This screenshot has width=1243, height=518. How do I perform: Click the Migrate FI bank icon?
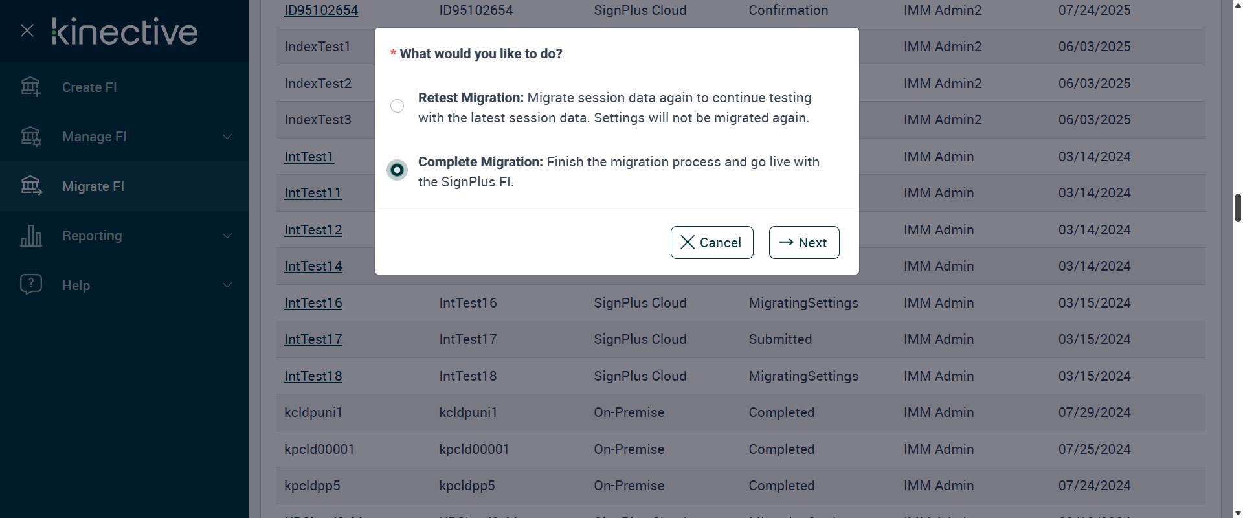[x=30, y=186]
